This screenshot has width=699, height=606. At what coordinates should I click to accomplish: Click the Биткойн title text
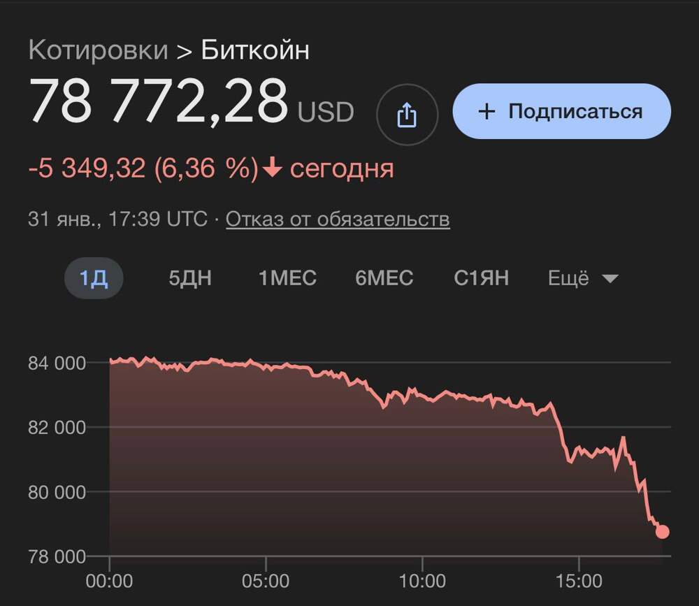click(255, 50)
